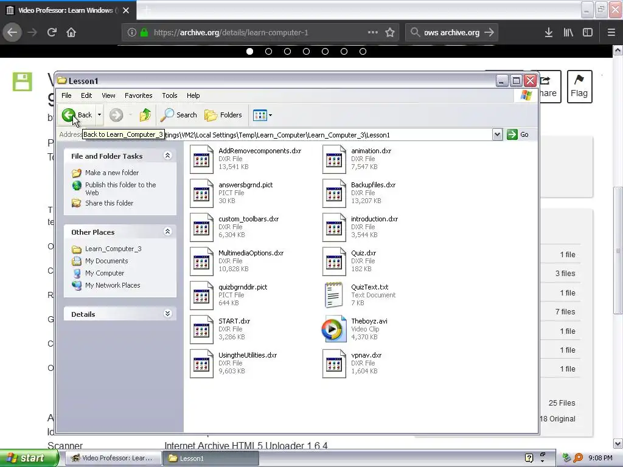The width and height of the screenshot is (623, 467).
Task: Open the View menu
Action: click(x=108, y=95)
